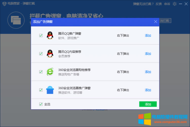This screenshot has height=127, width=190.
Task: Toggle the 360安全浏览器购物推荐 checkbox
Action: (x=41, y=72)
